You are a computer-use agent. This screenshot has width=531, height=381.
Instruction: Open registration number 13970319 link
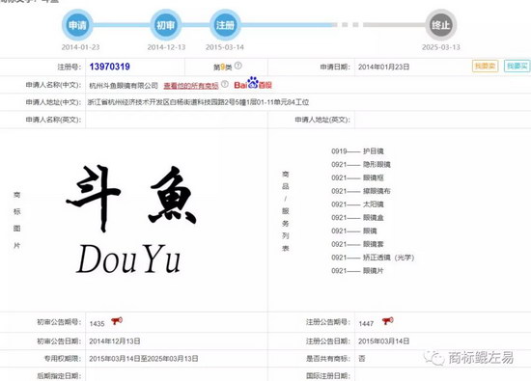pyautogui.click(x=110, y=67)
